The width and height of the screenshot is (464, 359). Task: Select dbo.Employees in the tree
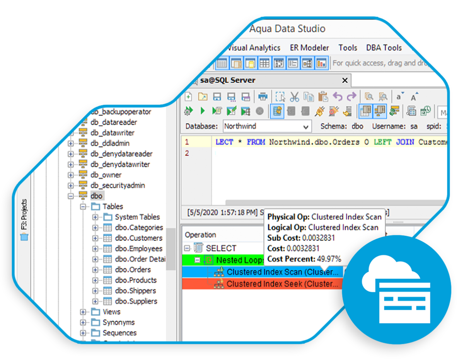138,248
